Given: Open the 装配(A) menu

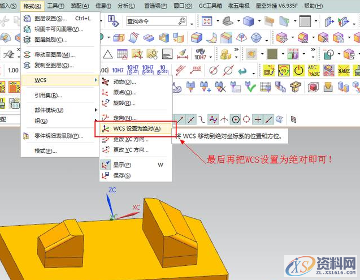Looking at the screenshot, I should click(x=80, y=6).
